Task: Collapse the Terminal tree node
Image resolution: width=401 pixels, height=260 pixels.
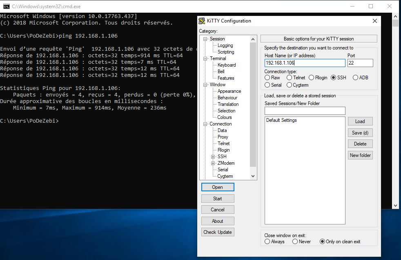Action: pos(205,58)
